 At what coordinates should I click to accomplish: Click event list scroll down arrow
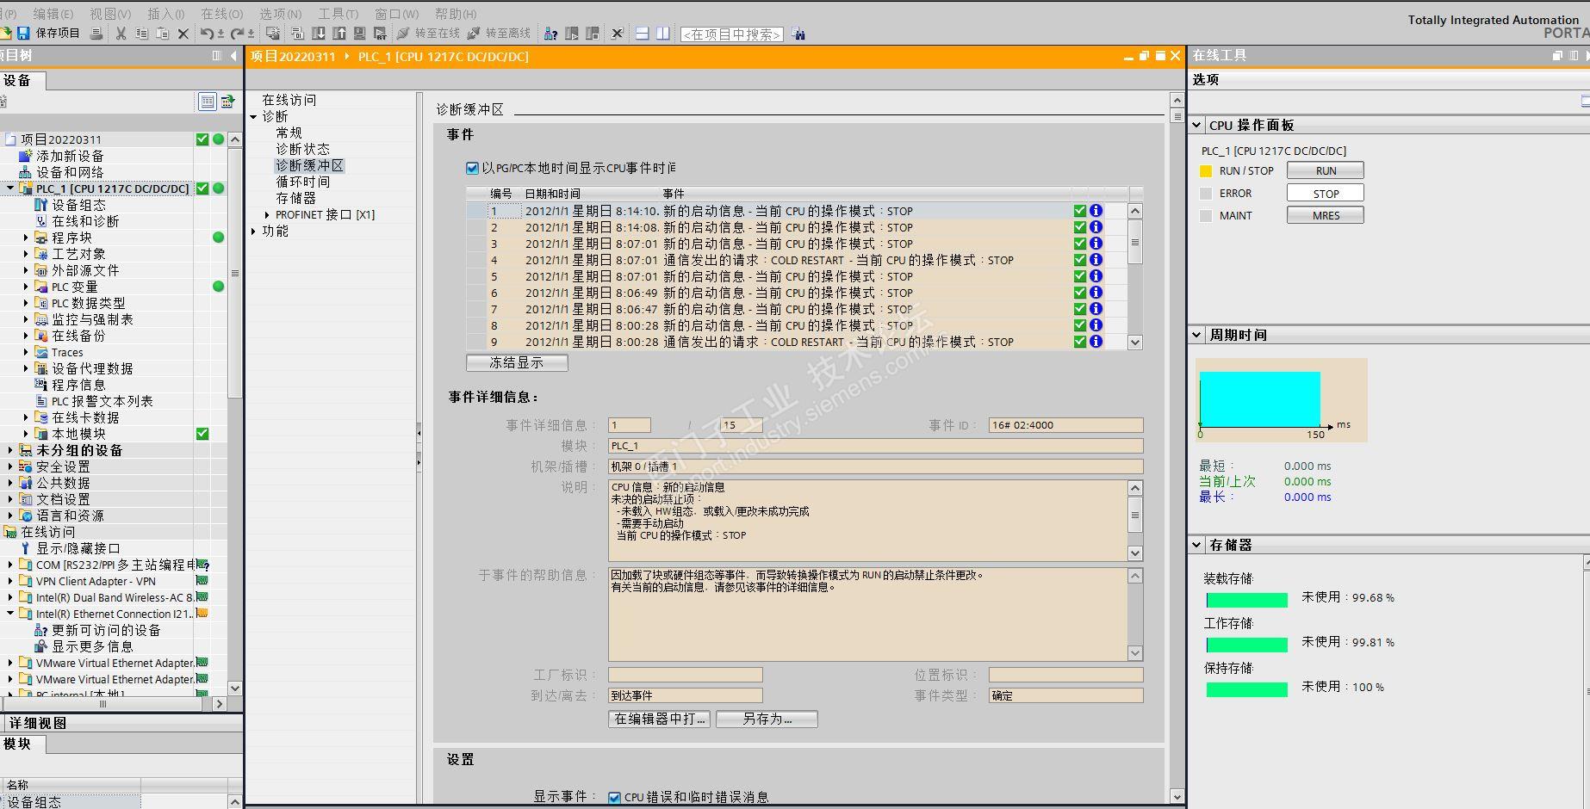tap(1135, 343)
